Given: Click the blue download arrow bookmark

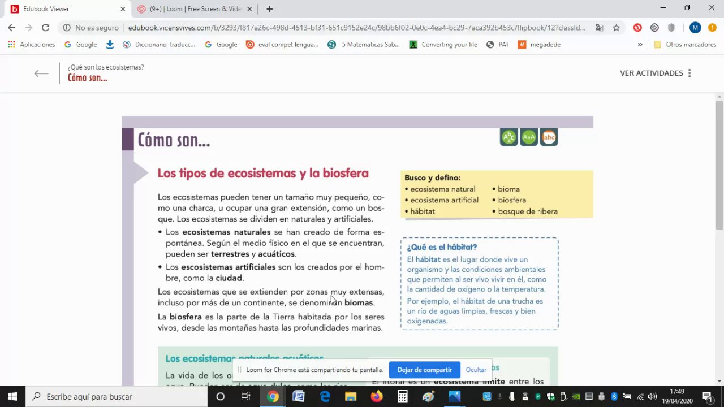Looking at the screenshot, I should coord(110,44).
